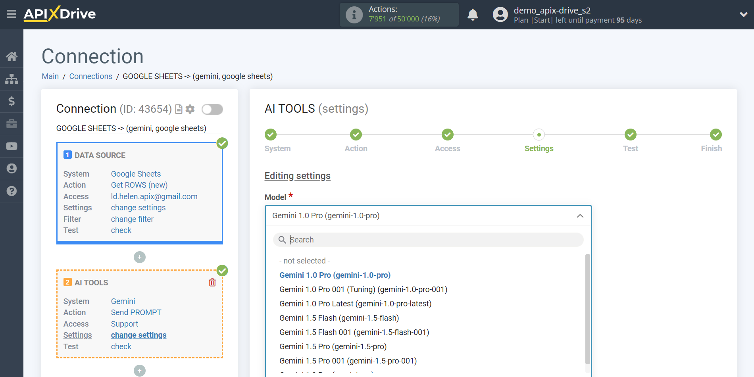The height and width of the screenshot is (377, 754).
Task: Open the Home sidebar icon
Action: pyautogui.click(x=12, y=56)
